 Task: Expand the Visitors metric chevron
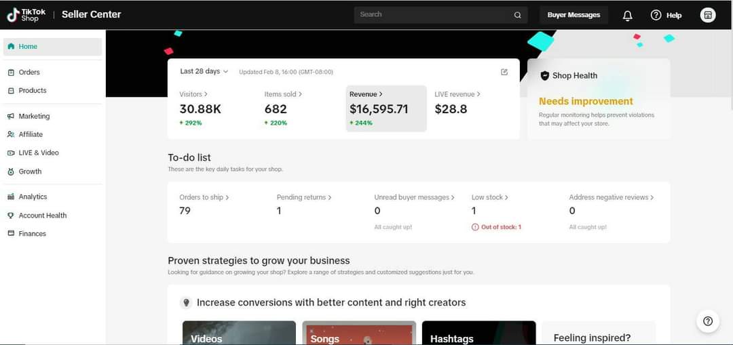click(206, 94)
